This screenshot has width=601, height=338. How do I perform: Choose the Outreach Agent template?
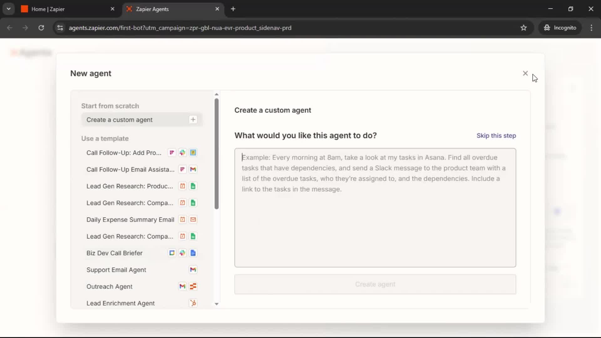142,286
